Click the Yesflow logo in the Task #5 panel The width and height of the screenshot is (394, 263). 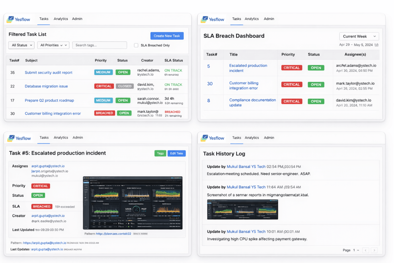click(x=19, y=138)
